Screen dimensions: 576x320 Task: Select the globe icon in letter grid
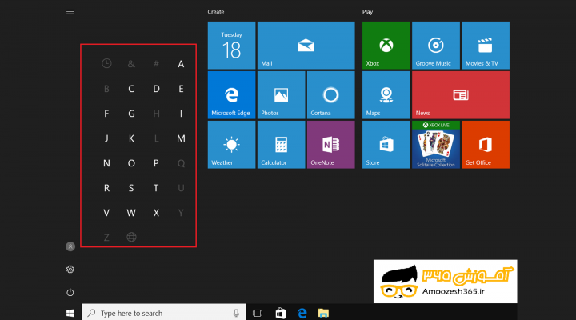[x=131, y=237]
